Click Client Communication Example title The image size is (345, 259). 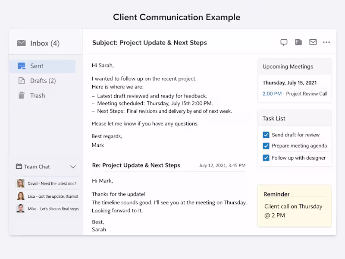[177, 17]
